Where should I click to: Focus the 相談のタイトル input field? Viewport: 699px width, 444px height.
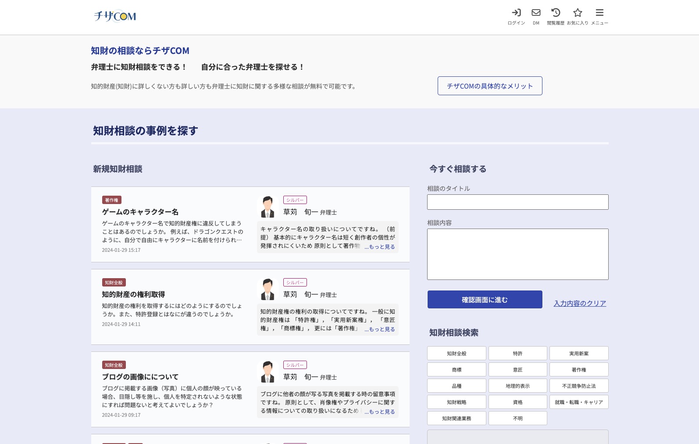518,202
